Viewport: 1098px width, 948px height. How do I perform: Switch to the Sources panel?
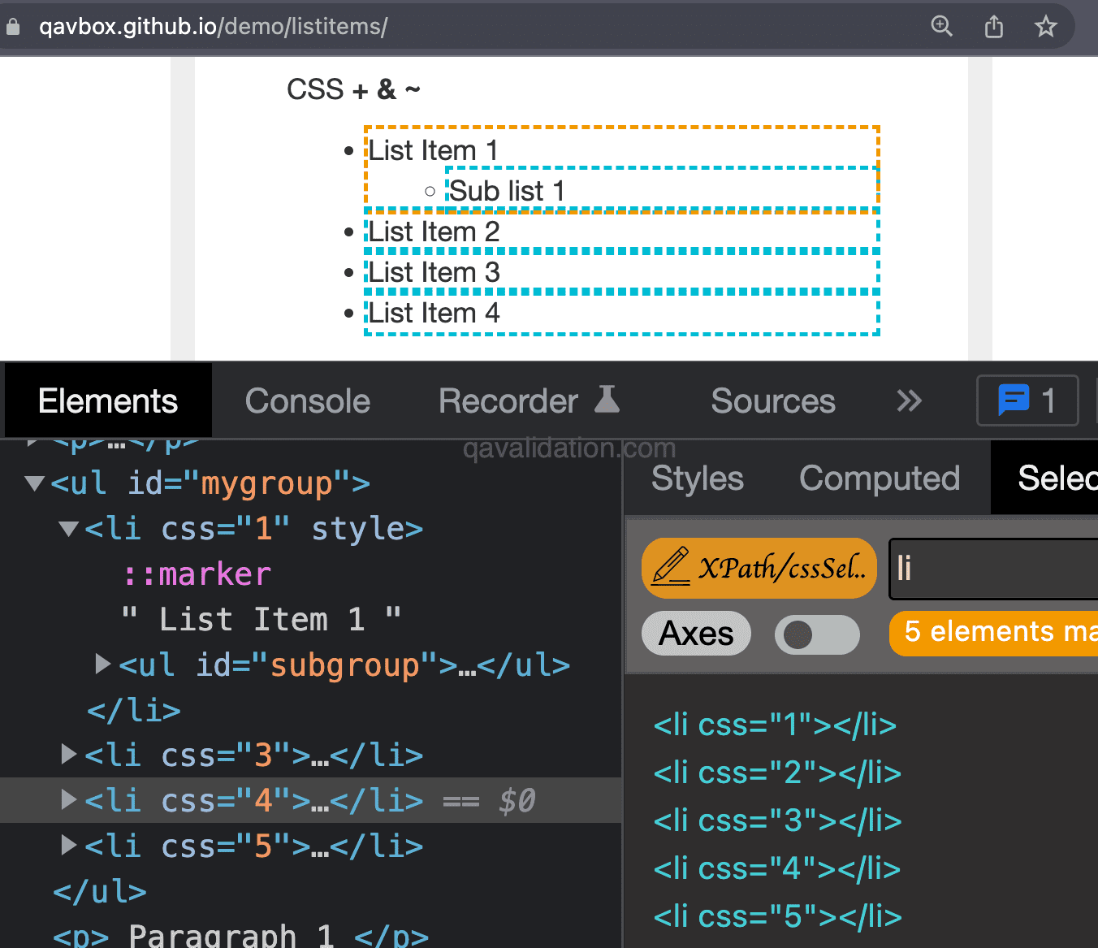[x=772, y=400]
